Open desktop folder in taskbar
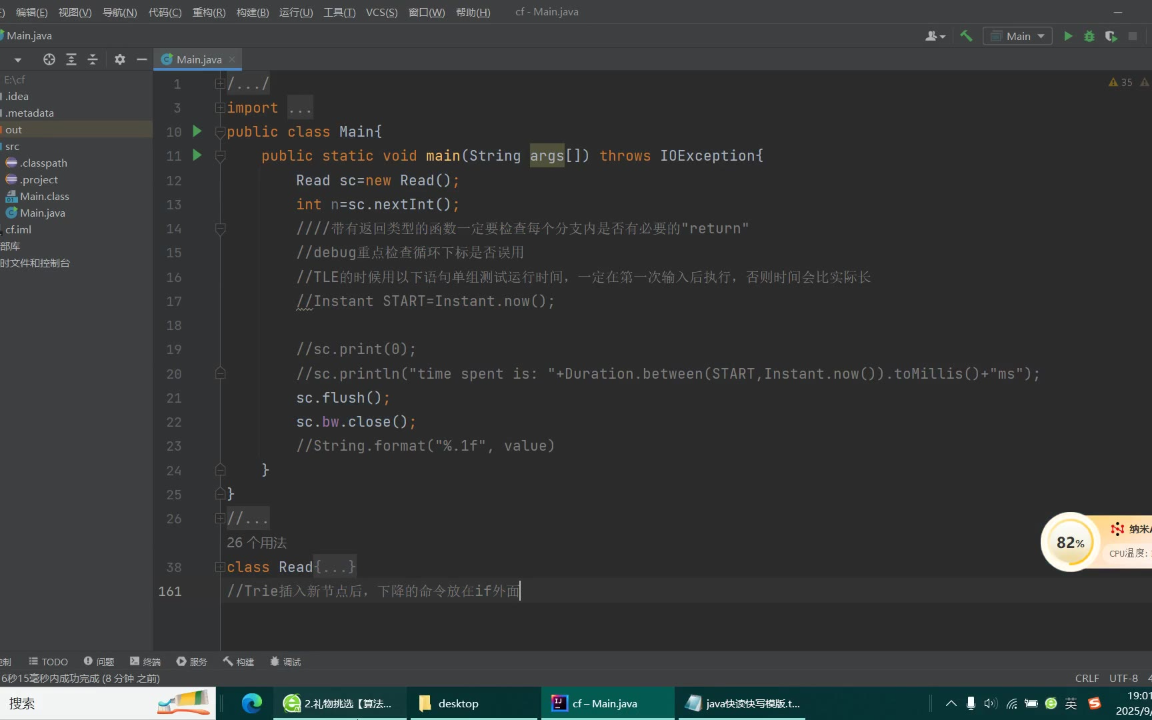Screen dimensions: 1152x720 (475, 703)
